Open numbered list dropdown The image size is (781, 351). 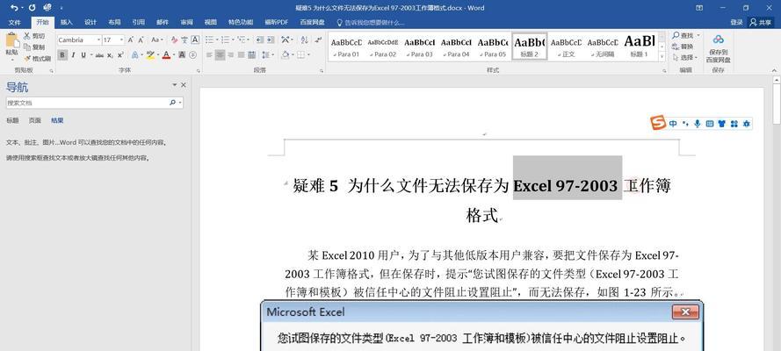[x=233, y=39]
